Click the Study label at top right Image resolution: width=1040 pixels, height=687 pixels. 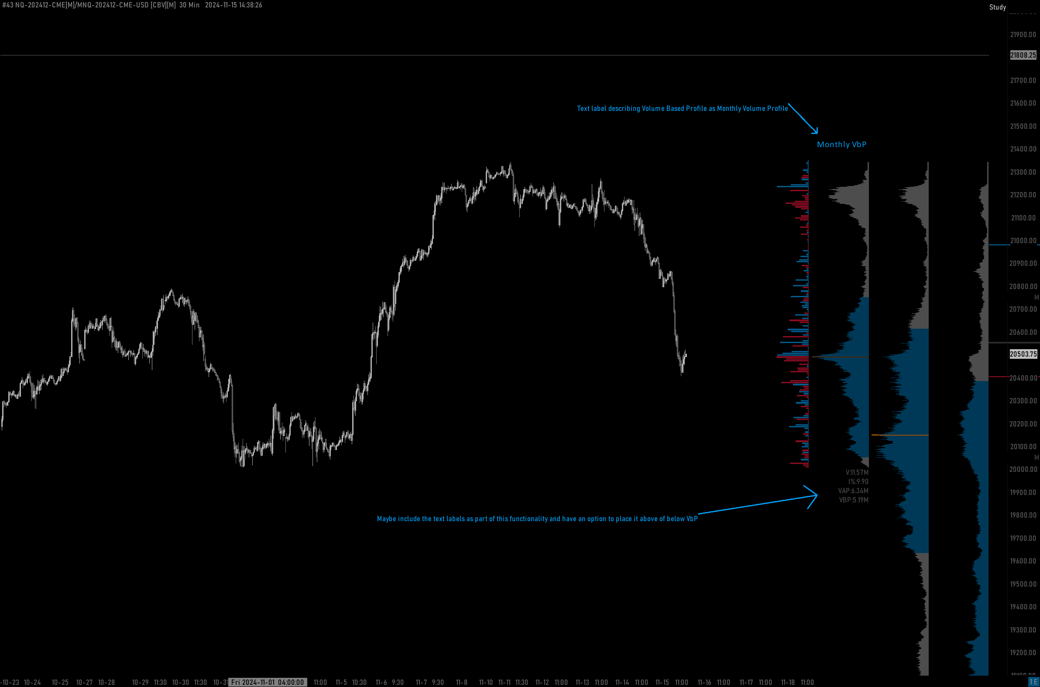(998, 7)
